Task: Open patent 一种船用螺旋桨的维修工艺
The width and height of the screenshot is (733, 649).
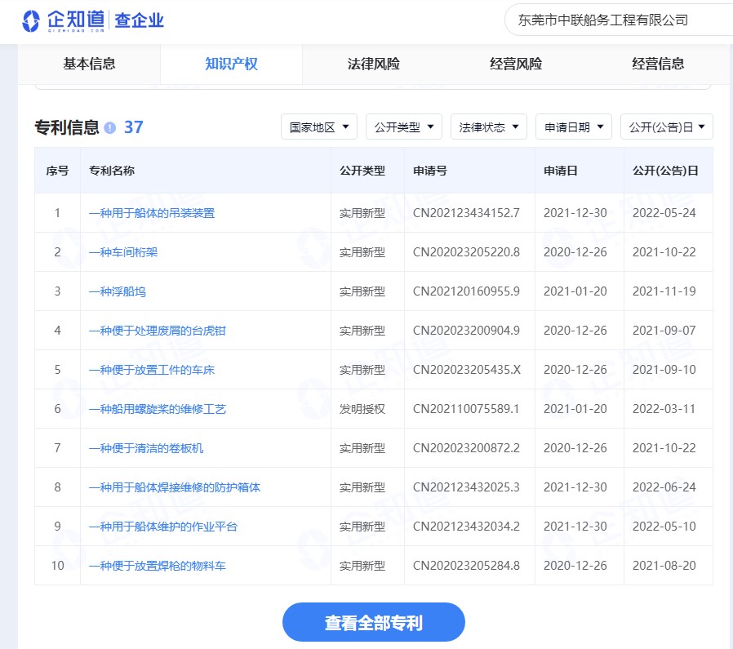Action: coord(158,409)
